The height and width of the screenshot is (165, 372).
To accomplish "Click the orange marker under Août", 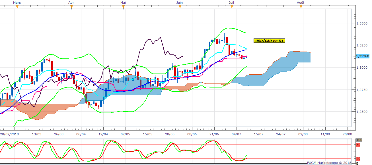I will (301, 7).
